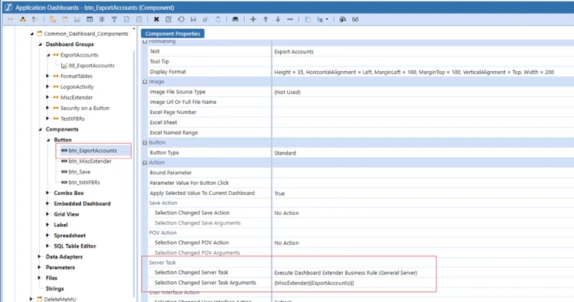This screenshot has width=574, height=302.
Task: Click the empty Tool Tip value field
Action: coord(422,62)
